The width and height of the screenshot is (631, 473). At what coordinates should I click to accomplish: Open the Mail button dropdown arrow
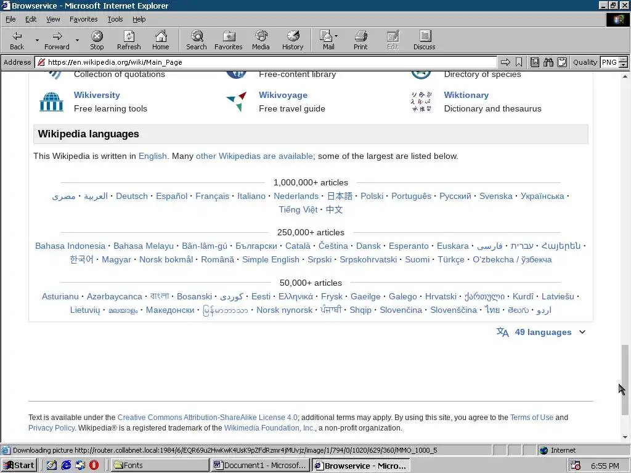click(336, 36)
